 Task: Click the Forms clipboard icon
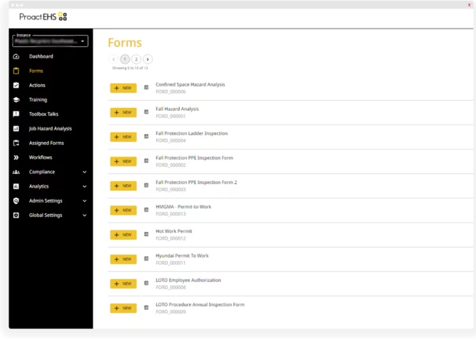[16, 70]
